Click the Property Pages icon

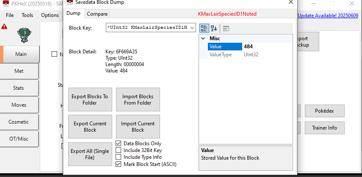click(226, 28)
